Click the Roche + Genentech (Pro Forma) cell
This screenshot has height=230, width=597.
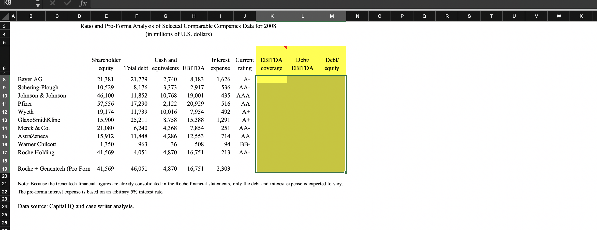click(x=53, y=169)
